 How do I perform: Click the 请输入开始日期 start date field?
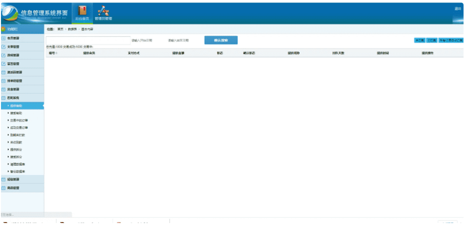[x=142, y=40]
